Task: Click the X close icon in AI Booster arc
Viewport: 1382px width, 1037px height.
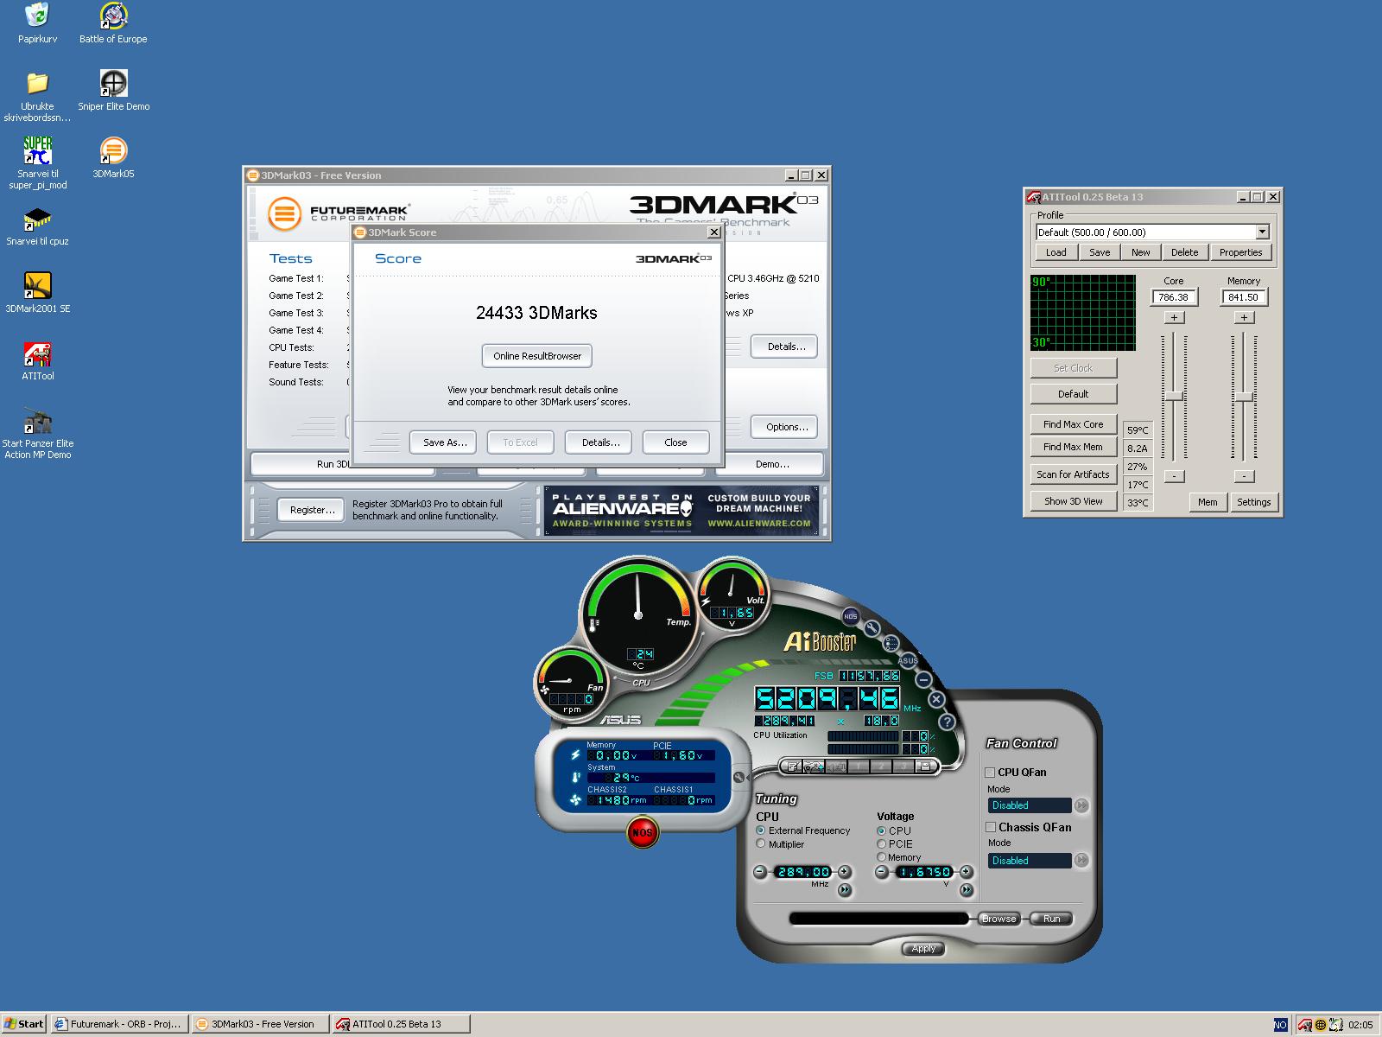Action: point(936,699)
